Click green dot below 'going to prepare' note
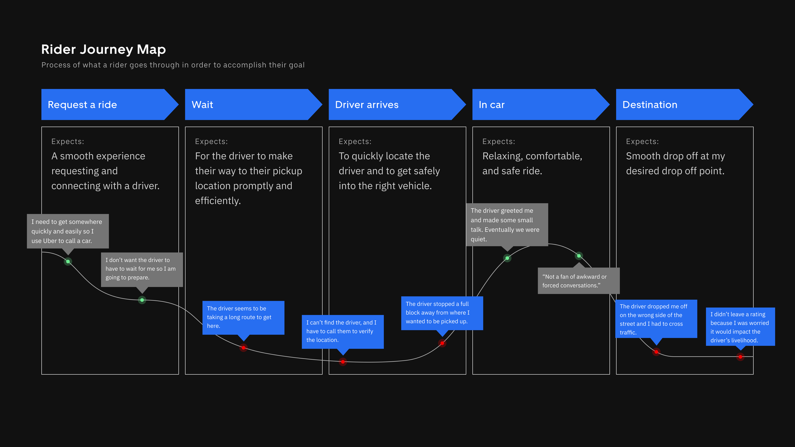This screenshot has width=795, height=447. pos(142,300)
